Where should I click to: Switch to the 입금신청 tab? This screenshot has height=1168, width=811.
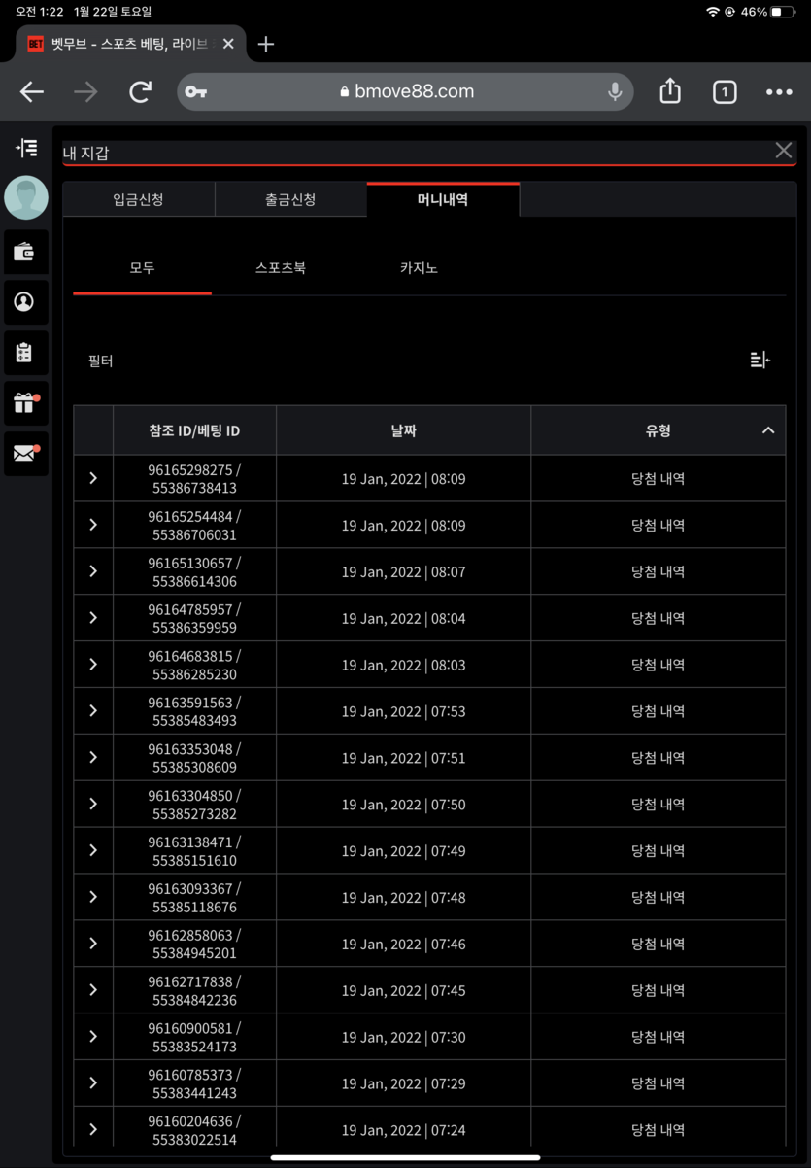point(139,199)
